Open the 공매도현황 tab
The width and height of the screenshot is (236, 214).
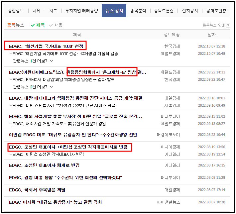216,11
